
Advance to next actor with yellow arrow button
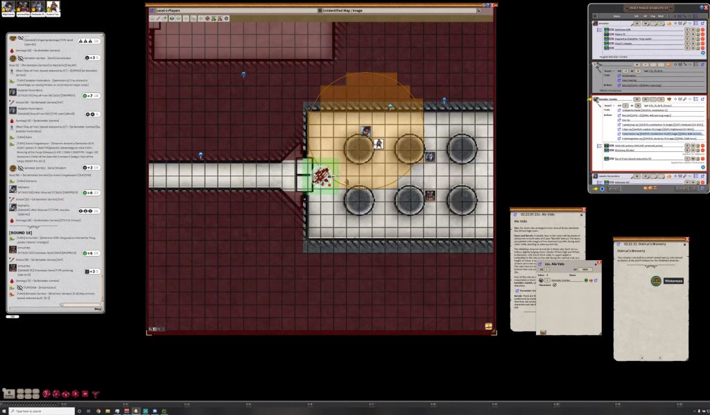pos(596,189)
